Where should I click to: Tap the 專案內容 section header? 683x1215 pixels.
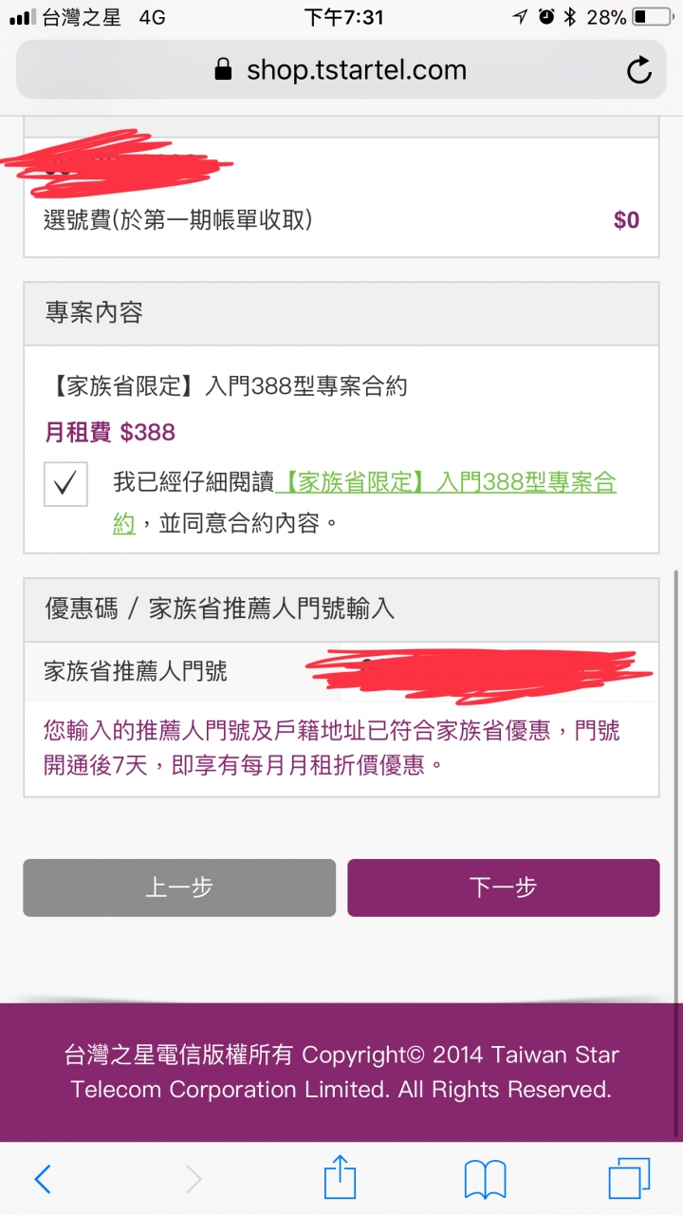341,313
